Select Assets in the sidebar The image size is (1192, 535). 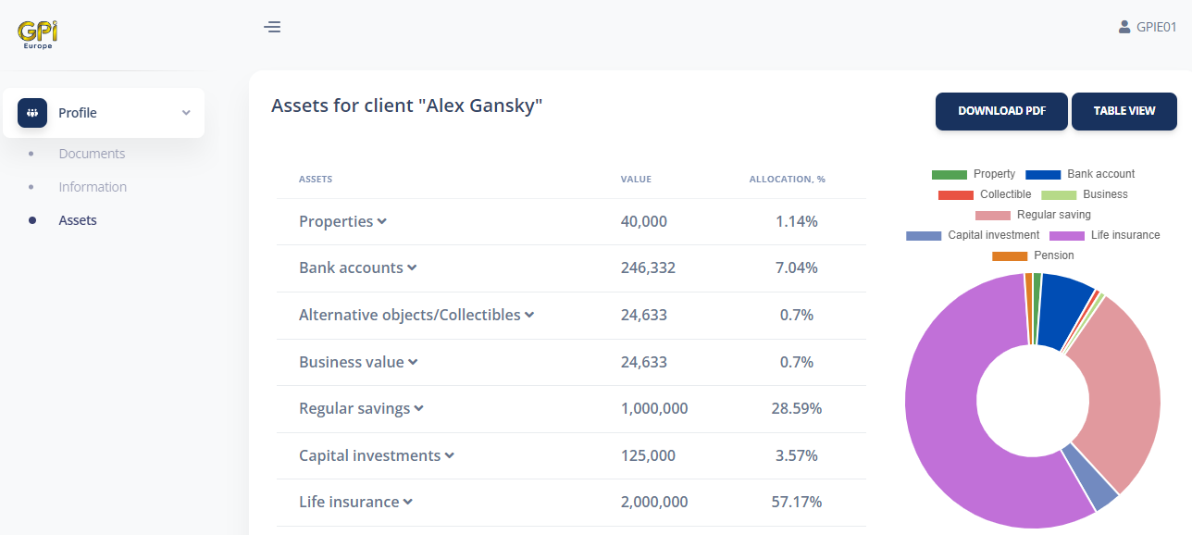click(78, 220)
